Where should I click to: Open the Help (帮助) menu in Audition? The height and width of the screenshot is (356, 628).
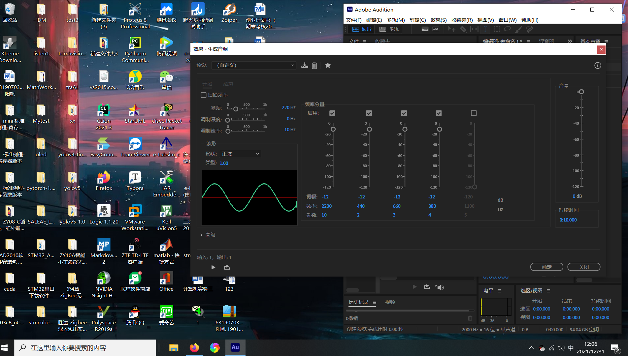(x=530, y=20)
